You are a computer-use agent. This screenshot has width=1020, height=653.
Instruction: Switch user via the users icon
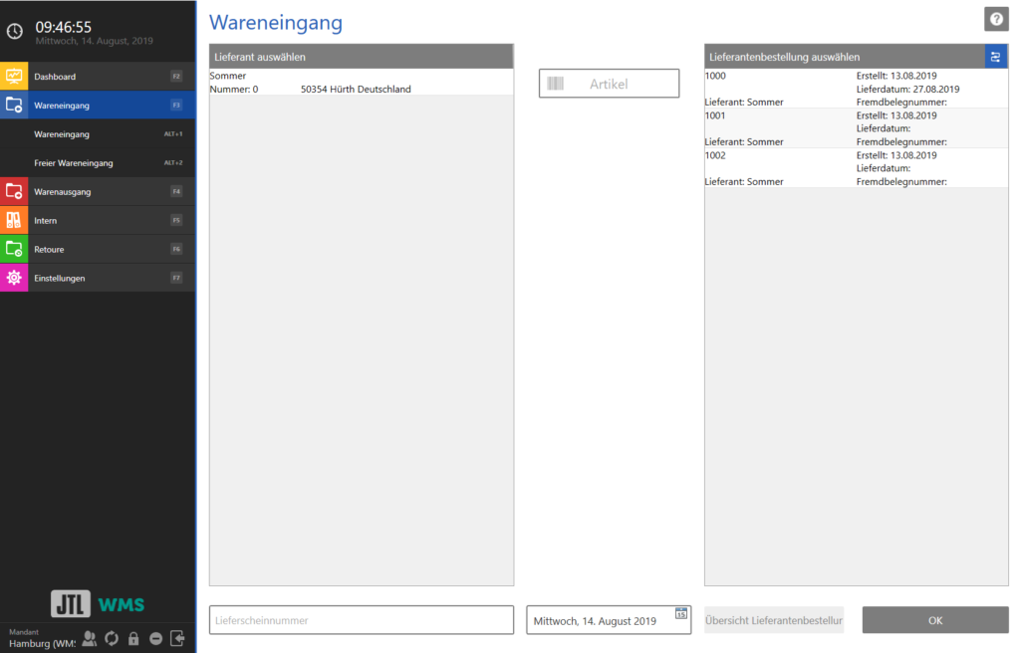pos(89,639)
